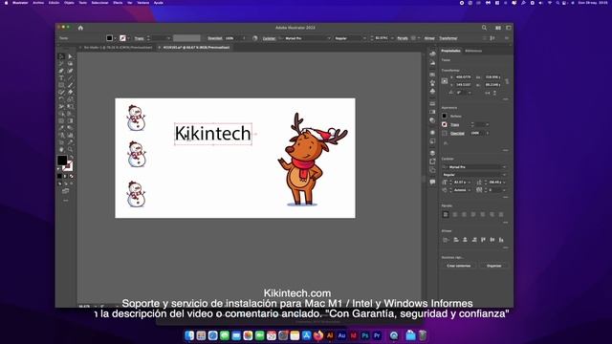This screenshot has height=344, width=612.
Task: Click the Trazo link in Properties panel
Action: tap(455, 125)
